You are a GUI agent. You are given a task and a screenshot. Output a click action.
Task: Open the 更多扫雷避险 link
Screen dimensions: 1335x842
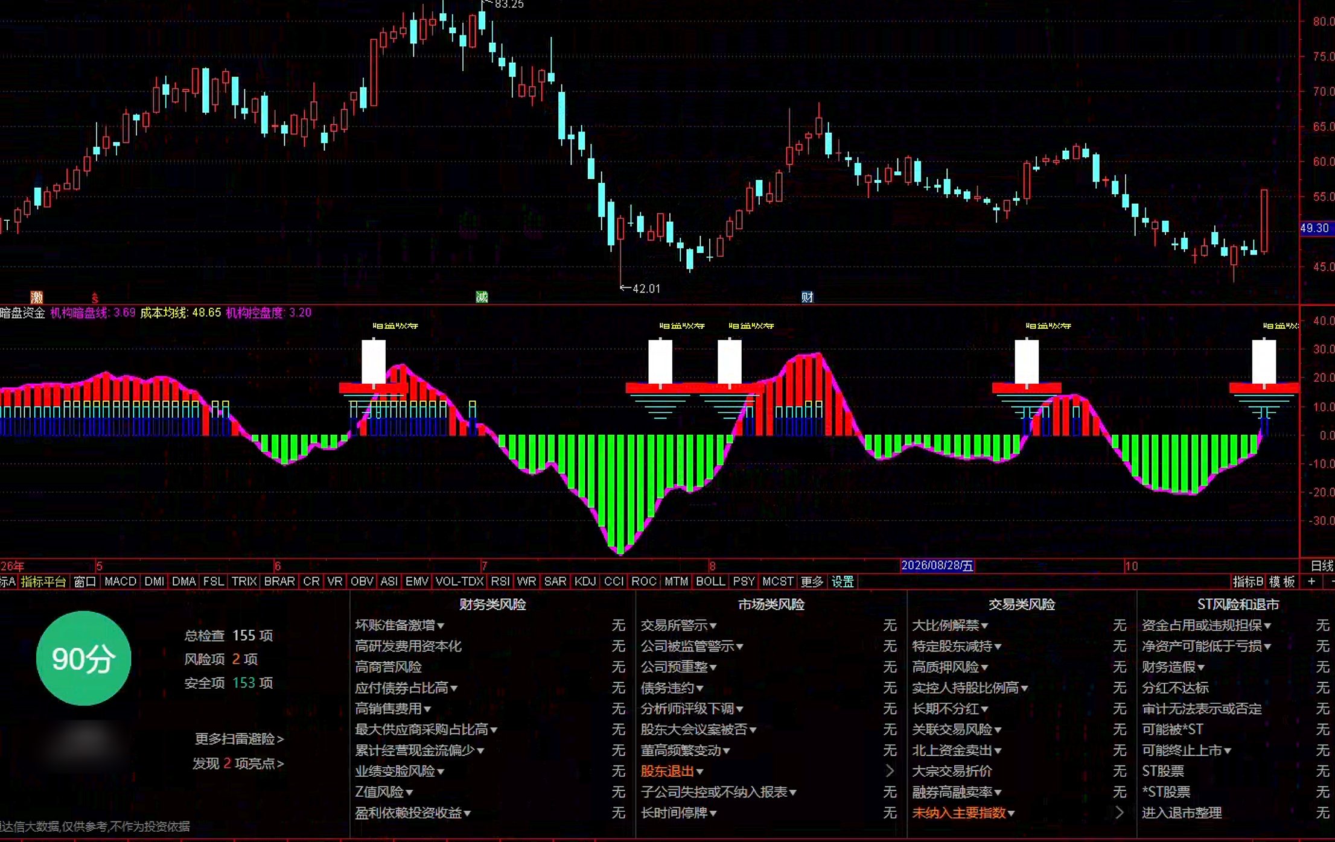239,739
